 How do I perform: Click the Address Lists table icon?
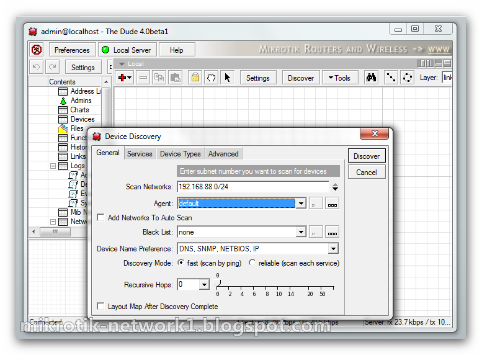(x=63, y=91)
